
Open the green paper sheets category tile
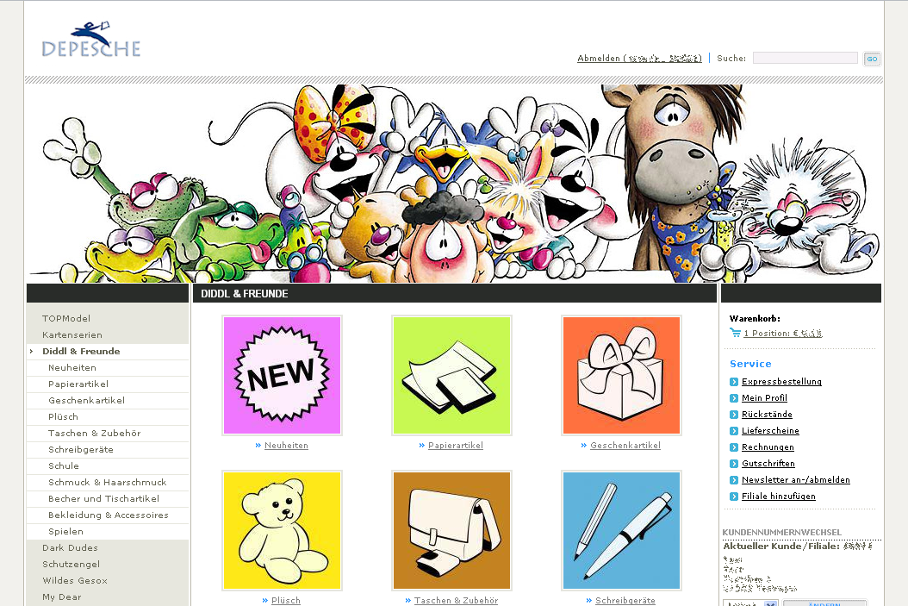[x=451, y=376]
